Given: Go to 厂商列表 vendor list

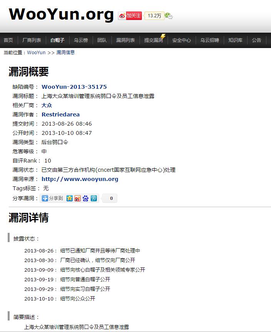Looking at the screenshot, I should point(32,40).
